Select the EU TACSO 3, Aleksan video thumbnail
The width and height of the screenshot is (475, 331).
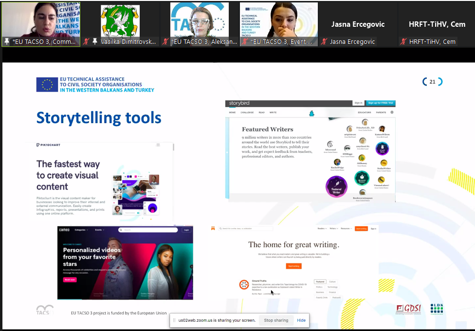tap(200, 24)
